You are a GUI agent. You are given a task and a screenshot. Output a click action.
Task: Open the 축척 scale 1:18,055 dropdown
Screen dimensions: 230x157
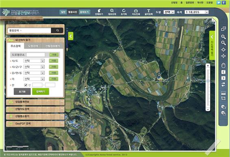[196, 12]
